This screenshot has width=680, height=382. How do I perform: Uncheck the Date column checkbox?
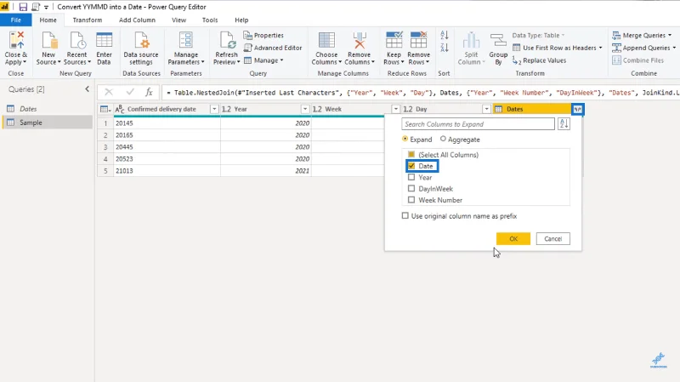411,166
